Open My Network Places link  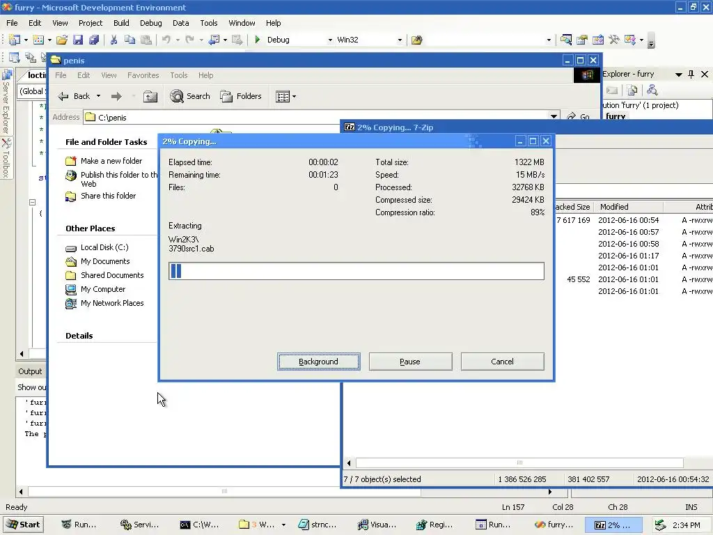tap(112, 303)
